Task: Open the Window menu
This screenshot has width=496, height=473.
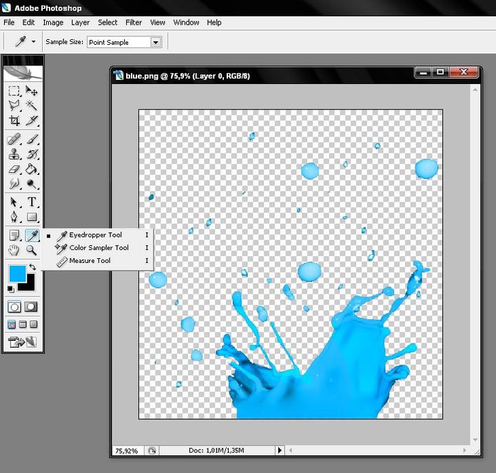Action: point(186,23)
